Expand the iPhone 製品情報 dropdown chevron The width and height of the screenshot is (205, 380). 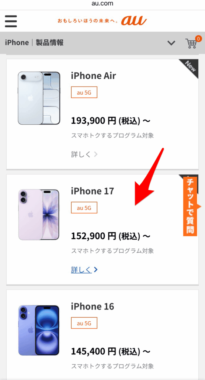[x=171, y=43]
